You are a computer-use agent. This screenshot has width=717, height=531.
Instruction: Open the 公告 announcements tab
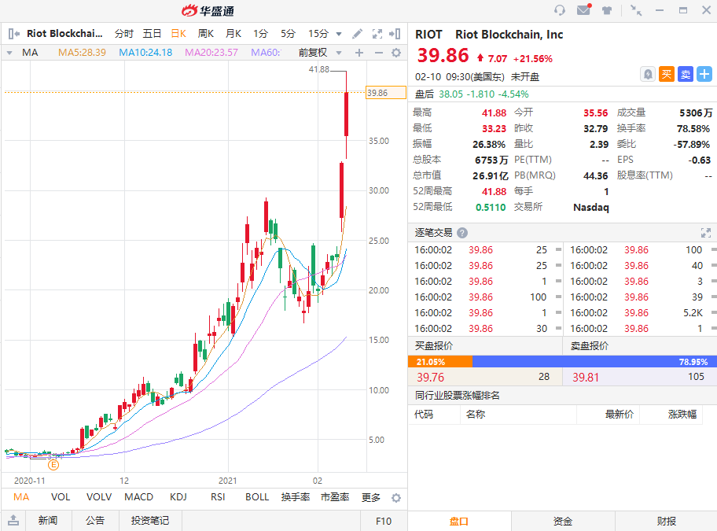[x=95, y=521]
